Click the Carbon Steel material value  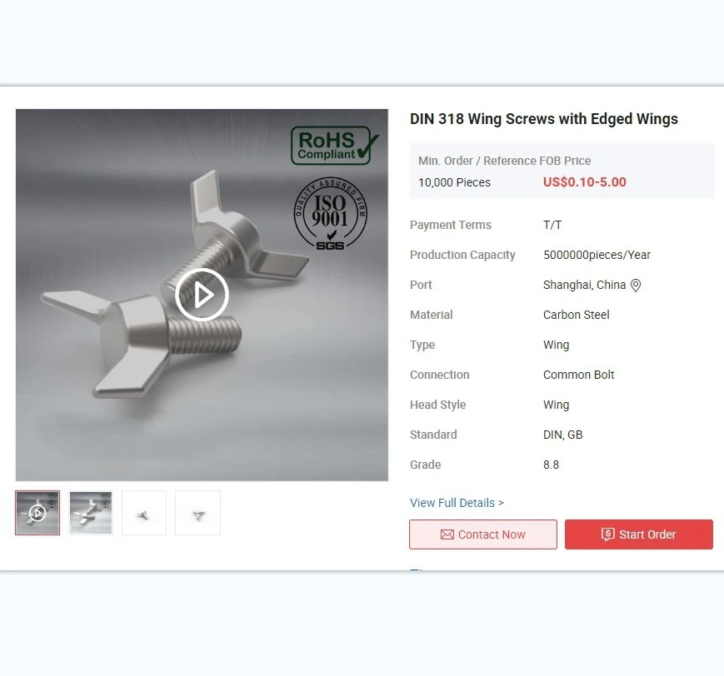(577, 315)
